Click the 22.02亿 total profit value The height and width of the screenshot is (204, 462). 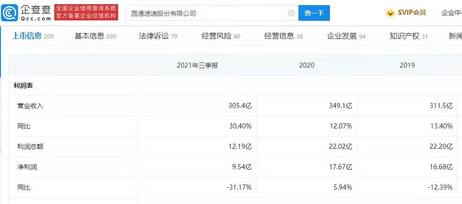tap(341, 147)
